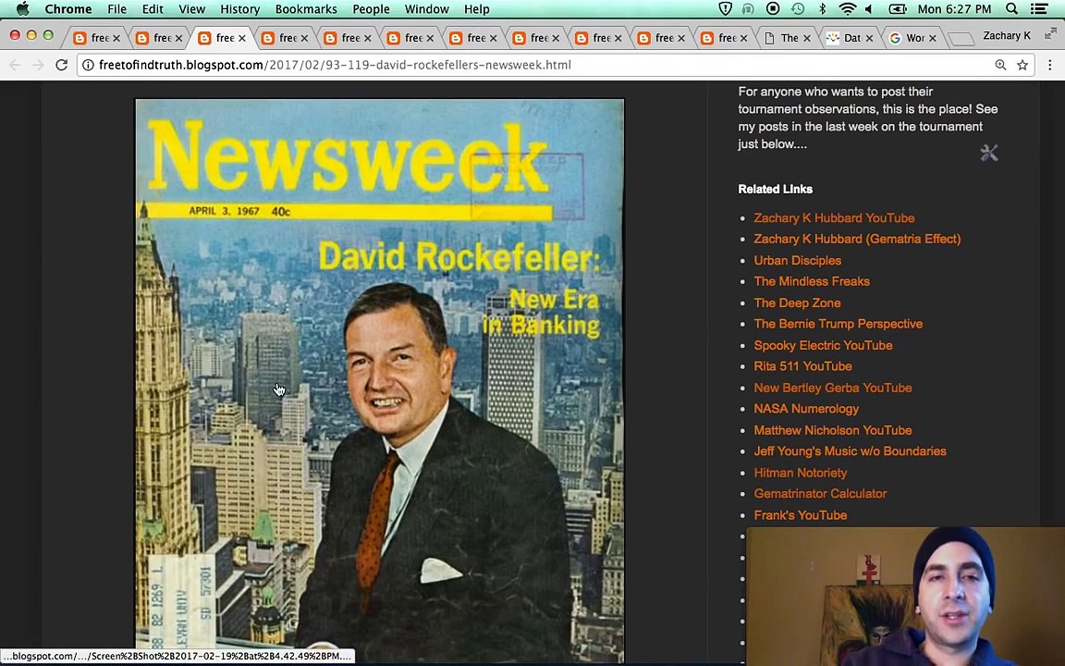This screenshot has width=1065, height=666.
Task: Open the Edit menu
Action: tap(153, 9)
